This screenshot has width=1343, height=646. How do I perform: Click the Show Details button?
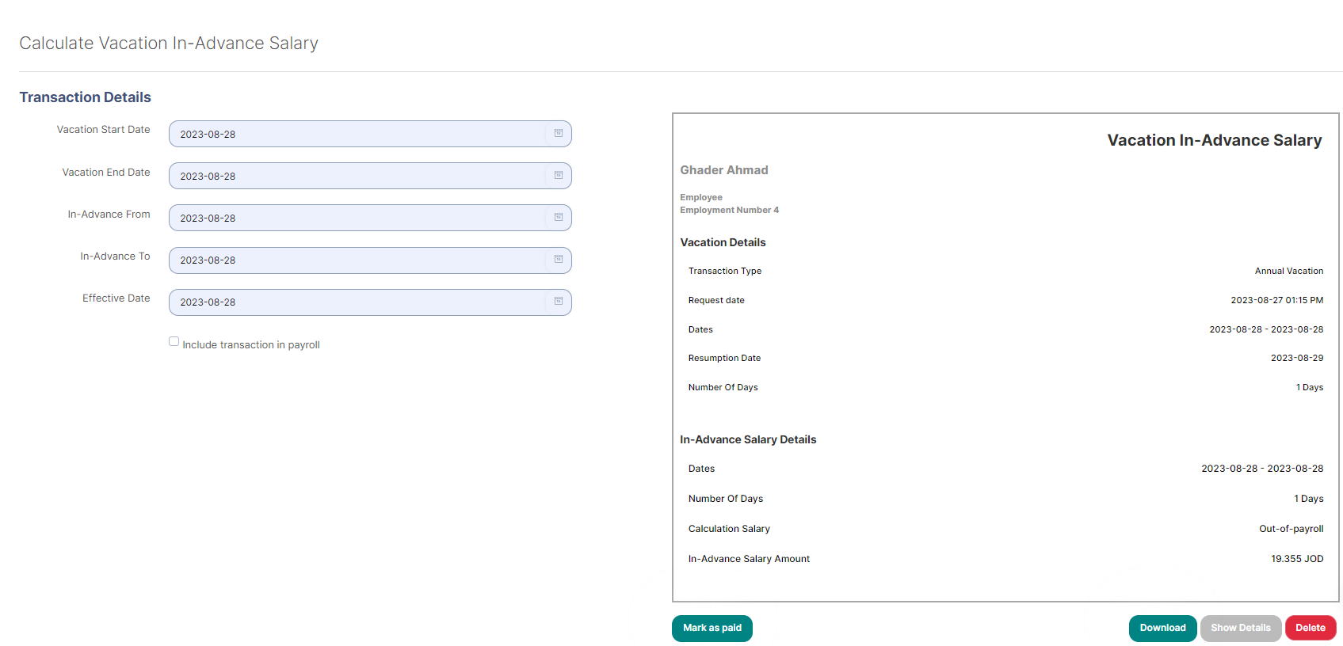tap(1241, 628)
